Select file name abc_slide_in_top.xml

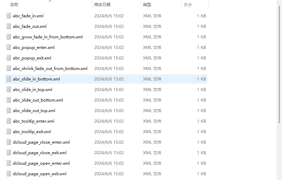pos(33,90)
